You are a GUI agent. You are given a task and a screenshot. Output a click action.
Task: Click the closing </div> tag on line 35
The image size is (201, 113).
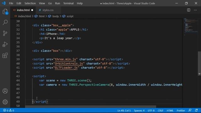[x=37, y=42]
